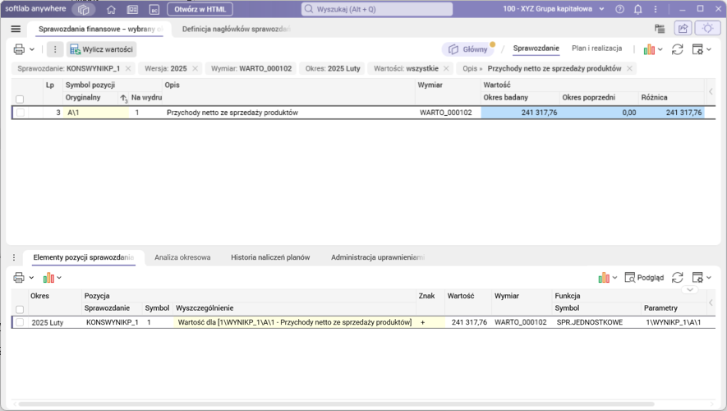Viewport: 727px width, 411px height.
Task: Click sort arrow on Oryginalny column
Action: [123, 99]
